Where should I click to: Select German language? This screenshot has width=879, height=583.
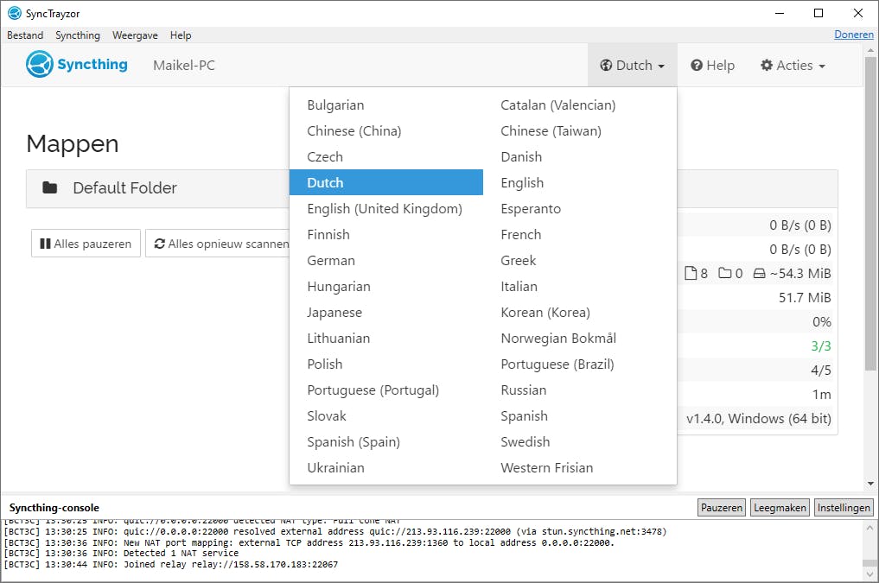(x=386, y=261)
